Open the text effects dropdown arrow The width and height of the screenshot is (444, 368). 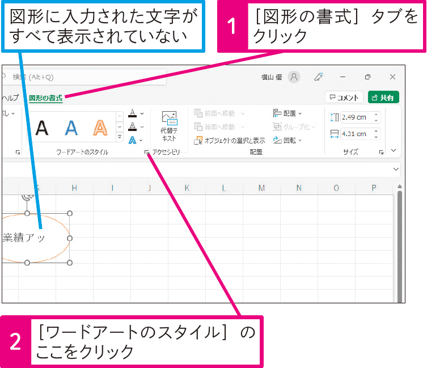pos(141,141)
